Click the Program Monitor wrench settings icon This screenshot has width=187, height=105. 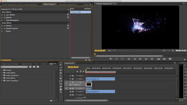173,50
